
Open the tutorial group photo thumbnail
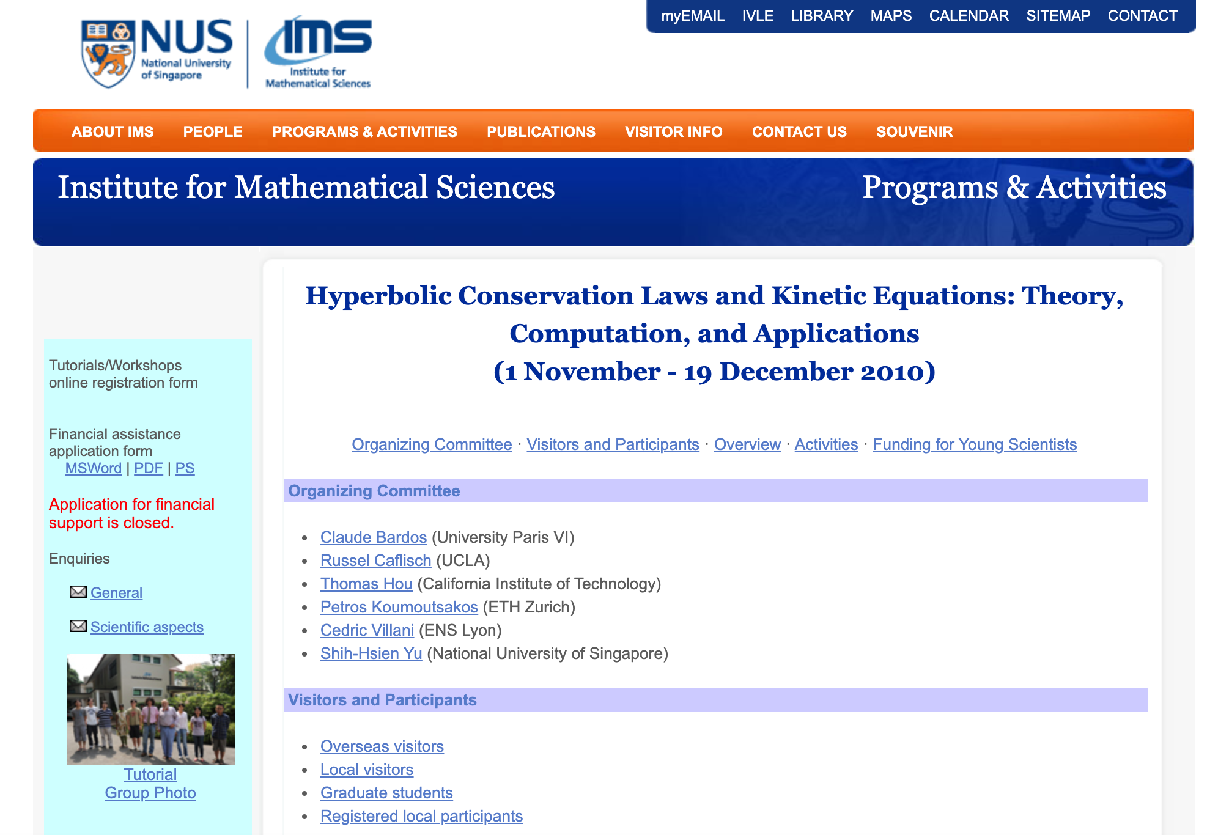(x=150, y=709)
